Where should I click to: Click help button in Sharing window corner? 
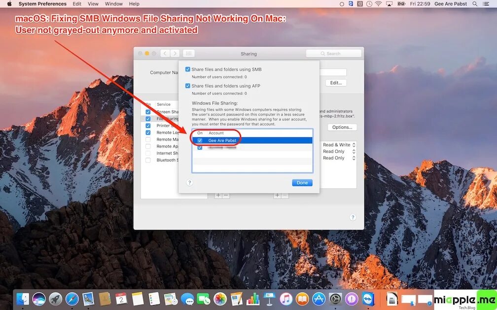tap(353, 217)
